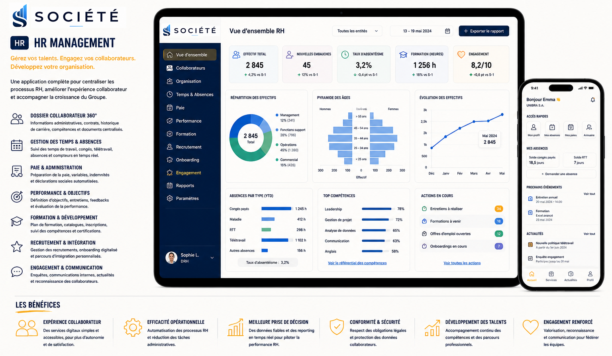Tap the Mon profil quick access icon

(x=534, y=128)
